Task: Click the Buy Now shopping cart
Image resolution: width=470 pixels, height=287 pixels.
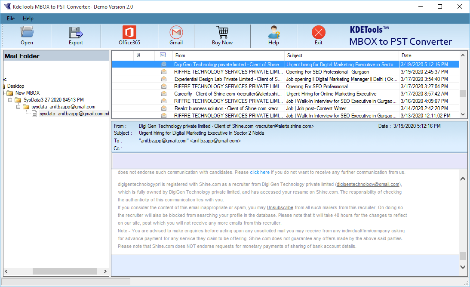Action: [222, 32]
